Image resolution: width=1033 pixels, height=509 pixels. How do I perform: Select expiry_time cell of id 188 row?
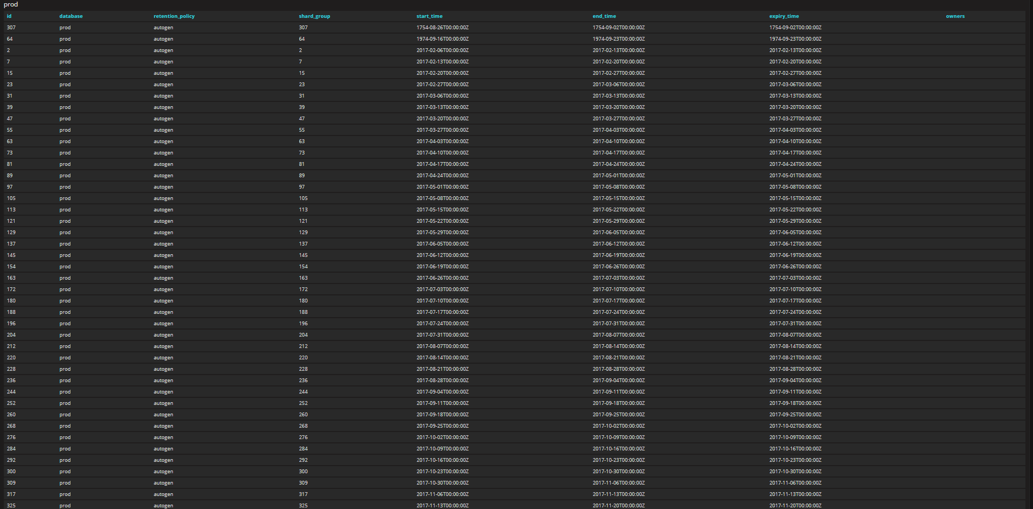click(796, 312)
